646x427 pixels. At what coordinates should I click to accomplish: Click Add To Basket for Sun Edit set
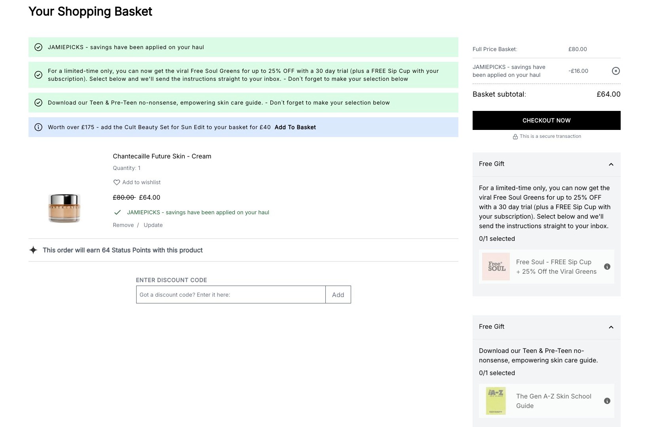(x=295, y=127)
